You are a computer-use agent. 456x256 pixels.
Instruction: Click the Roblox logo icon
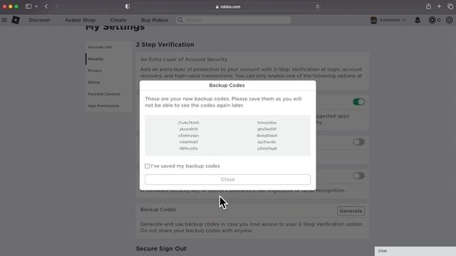(16, 20)
